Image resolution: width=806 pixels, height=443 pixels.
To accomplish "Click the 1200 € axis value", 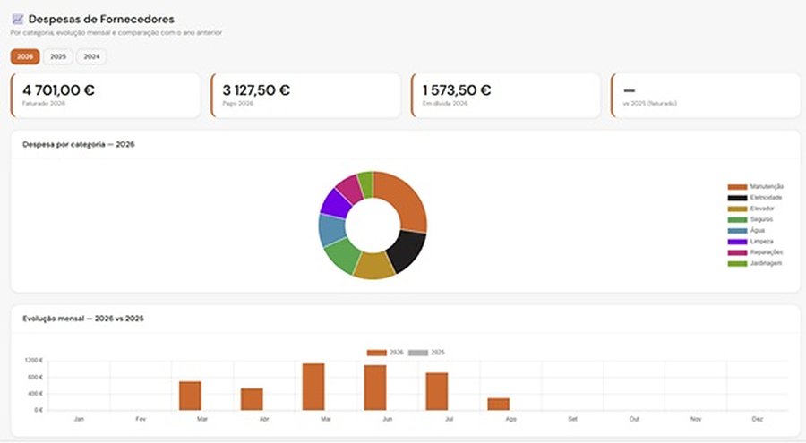I will coord(33,361).
